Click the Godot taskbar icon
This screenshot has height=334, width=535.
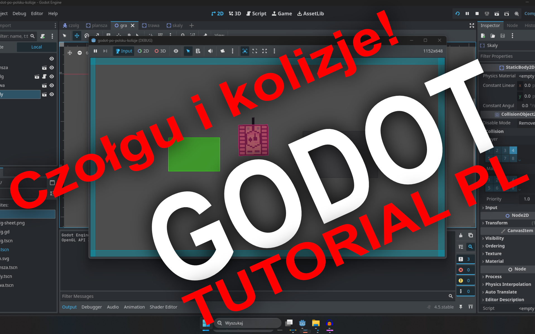pyautogui.click(x=302, y=323)
